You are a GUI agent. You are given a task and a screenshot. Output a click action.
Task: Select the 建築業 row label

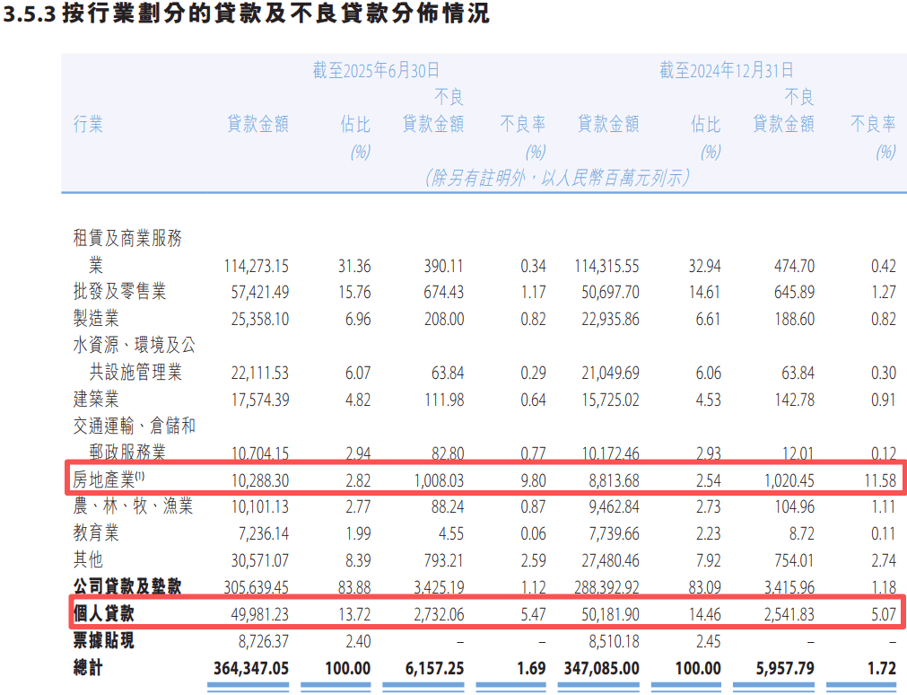click(96, 399)
